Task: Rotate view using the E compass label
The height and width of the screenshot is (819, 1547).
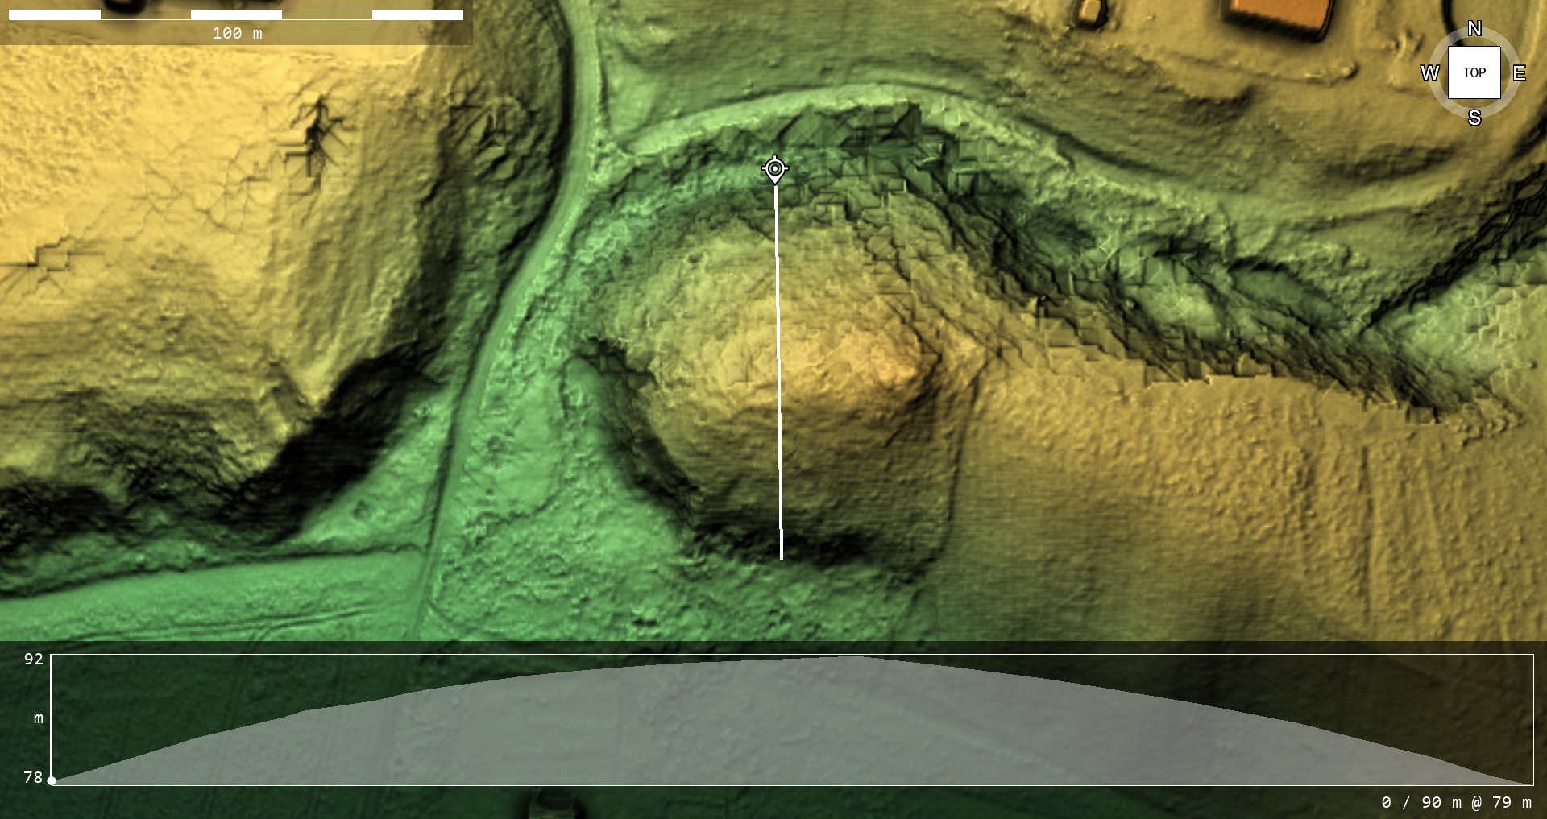Action: pos(1519,73)
